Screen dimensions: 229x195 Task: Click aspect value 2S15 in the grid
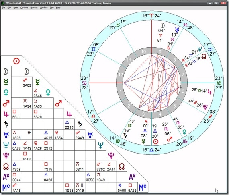[x=69, y=127]
